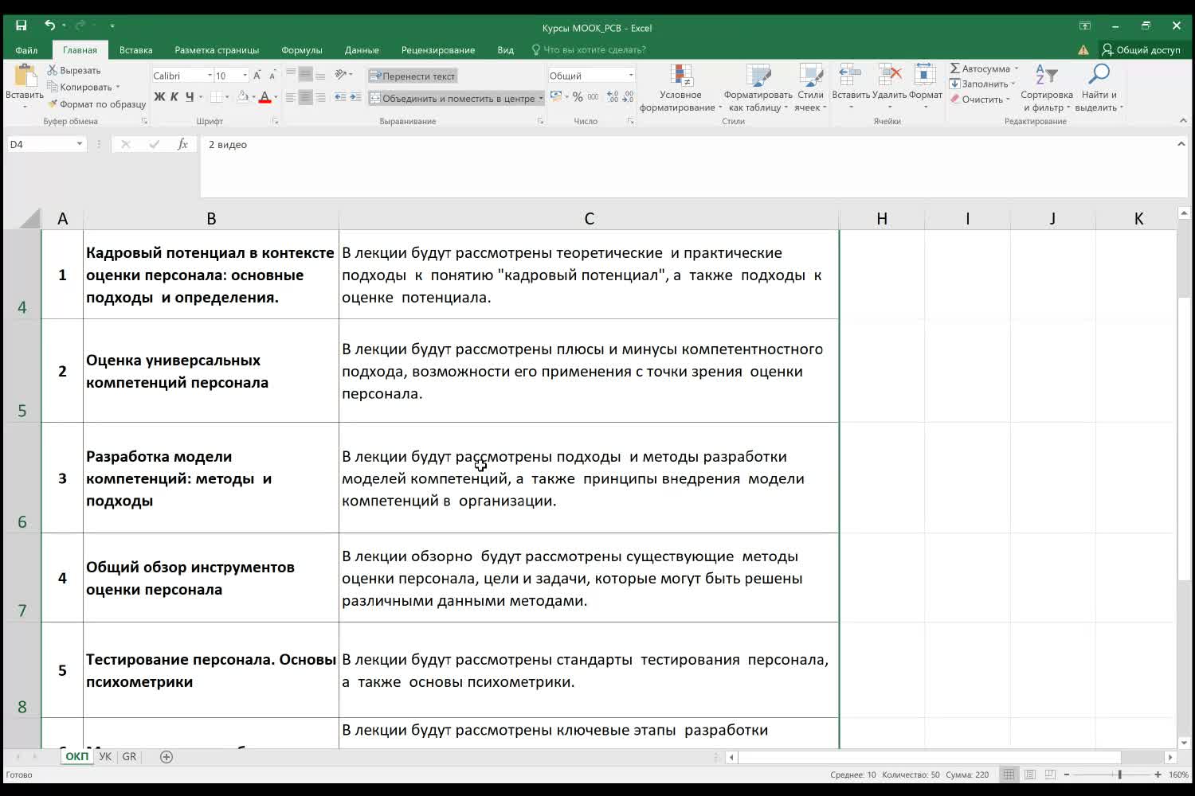Expand the Name Box dropdown for D4
1195x796 pixels.
click(x=80, y=144)
